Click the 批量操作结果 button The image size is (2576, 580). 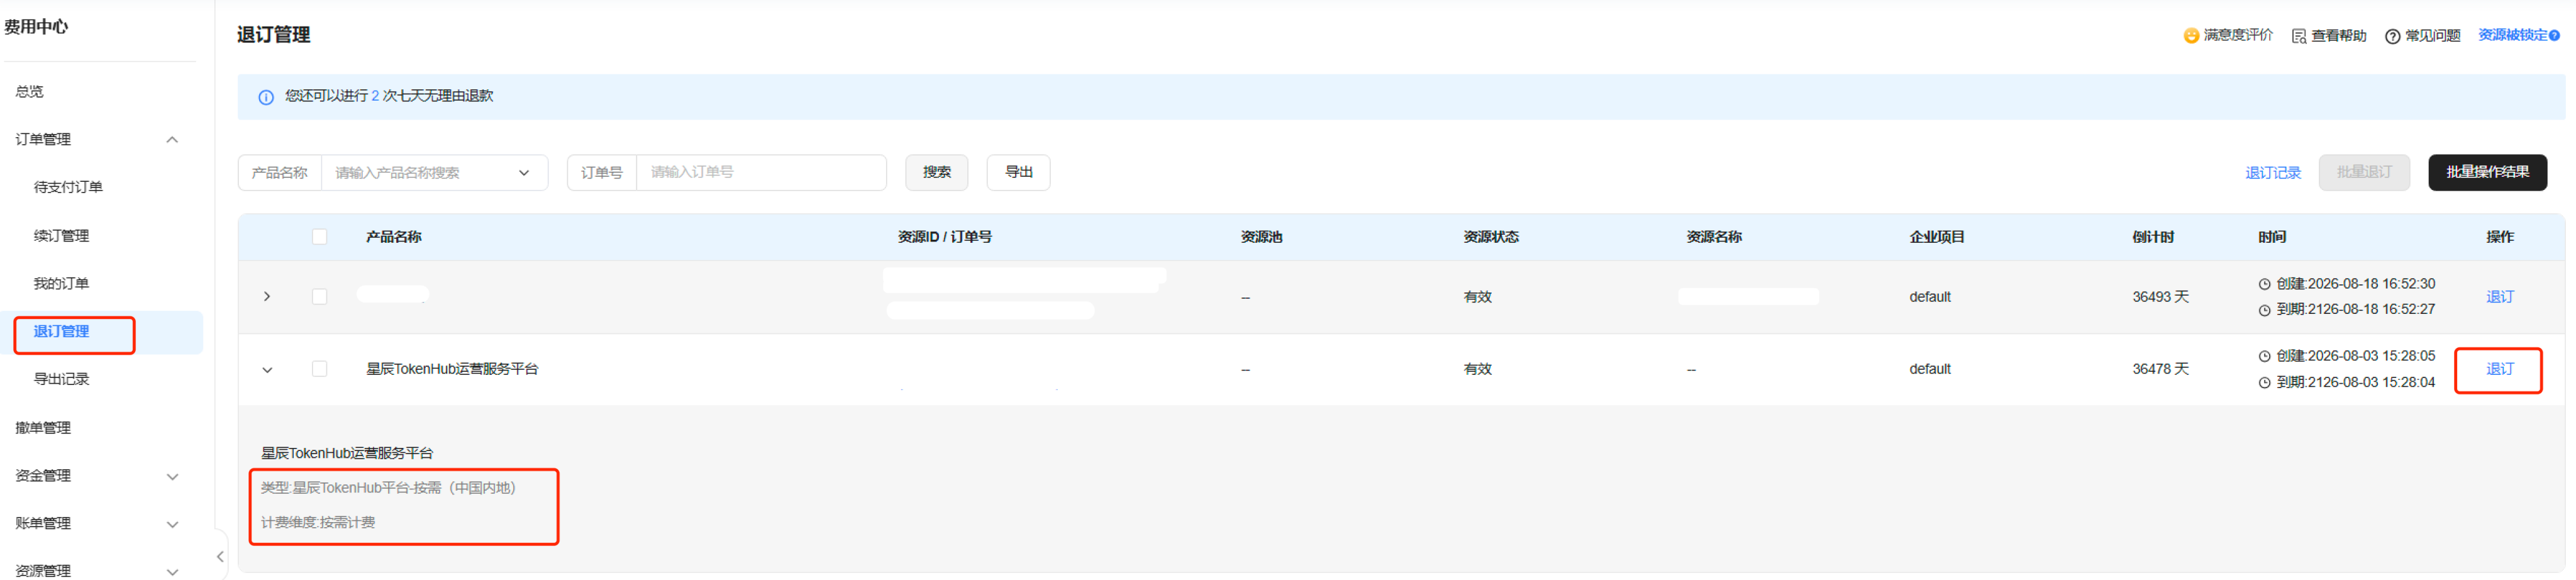[x=2487, y=172]
